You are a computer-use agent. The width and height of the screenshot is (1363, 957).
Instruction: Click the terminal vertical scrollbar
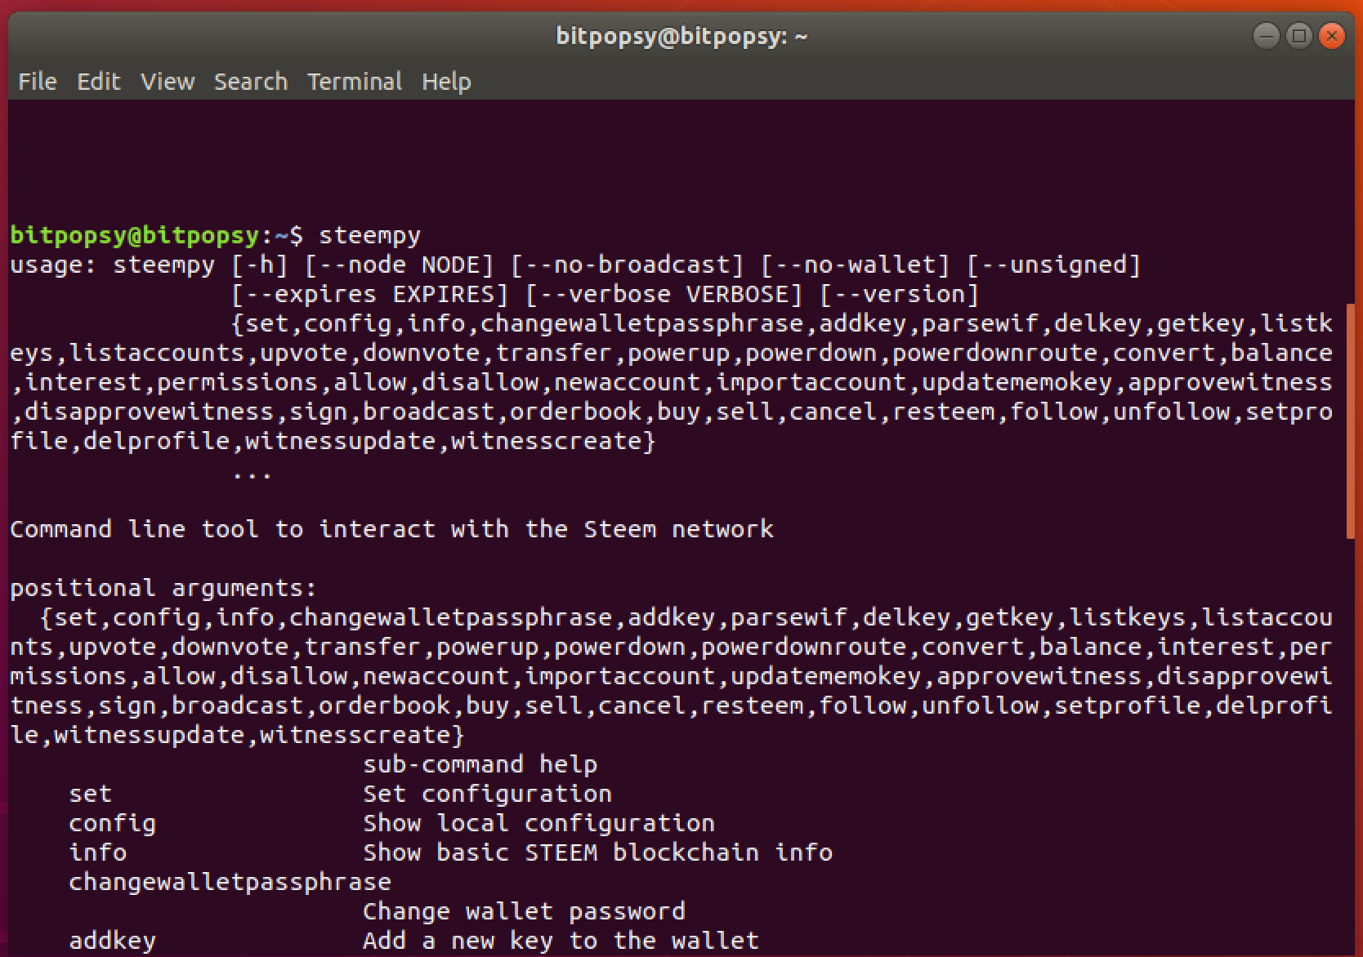[1350, 421]
